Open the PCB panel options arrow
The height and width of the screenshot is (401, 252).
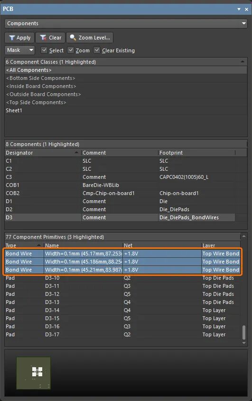click(x=239, y=9)
